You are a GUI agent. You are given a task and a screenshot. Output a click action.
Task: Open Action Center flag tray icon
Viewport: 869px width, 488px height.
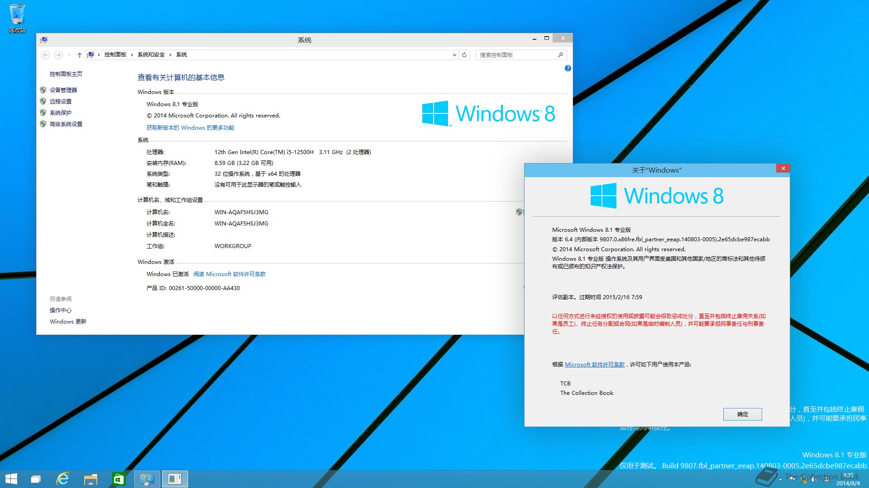(792, 479)
